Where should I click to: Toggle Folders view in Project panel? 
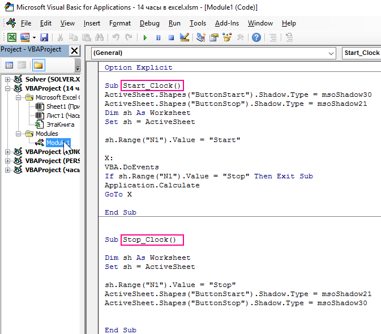38,65
